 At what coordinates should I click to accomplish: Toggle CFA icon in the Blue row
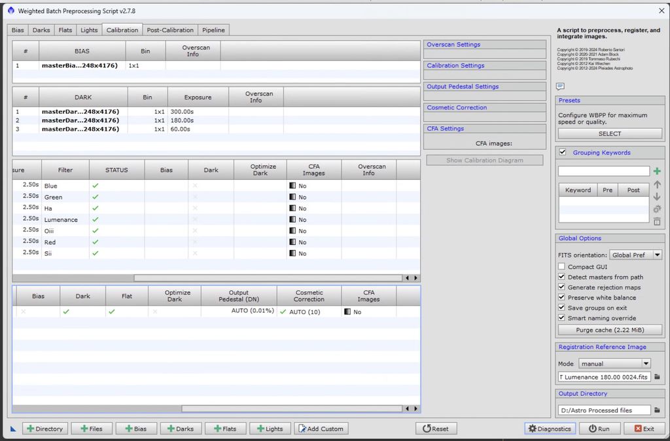click(x=292, y=185)
